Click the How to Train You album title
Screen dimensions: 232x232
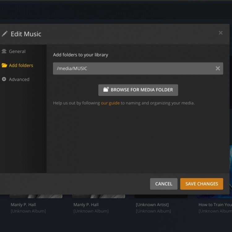[x=215, y=205]
